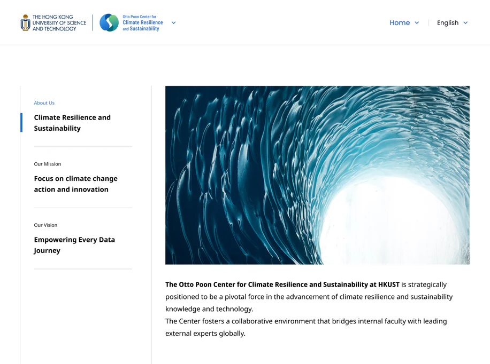Open the Home navigation menu

coord(400,23)
